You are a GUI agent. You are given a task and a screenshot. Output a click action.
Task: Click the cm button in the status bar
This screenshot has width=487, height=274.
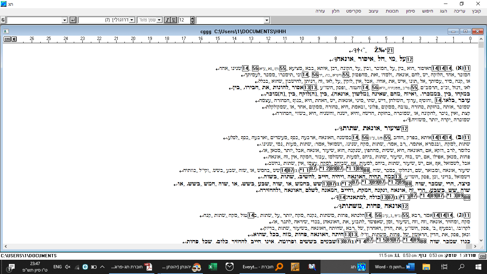482,256
